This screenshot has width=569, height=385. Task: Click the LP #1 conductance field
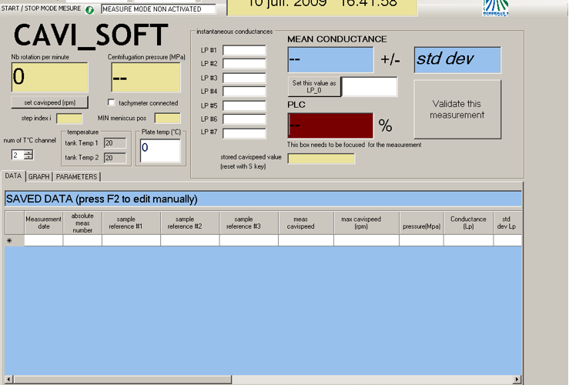coord(244,51)
